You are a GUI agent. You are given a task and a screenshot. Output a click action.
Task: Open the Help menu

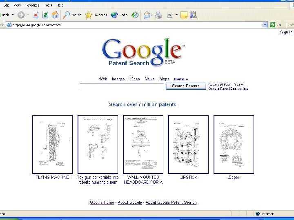[60, 5]
